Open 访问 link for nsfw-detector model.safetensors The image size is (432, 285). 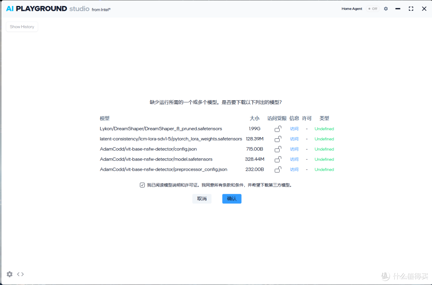pyautogui.click(x=294, y=159)
